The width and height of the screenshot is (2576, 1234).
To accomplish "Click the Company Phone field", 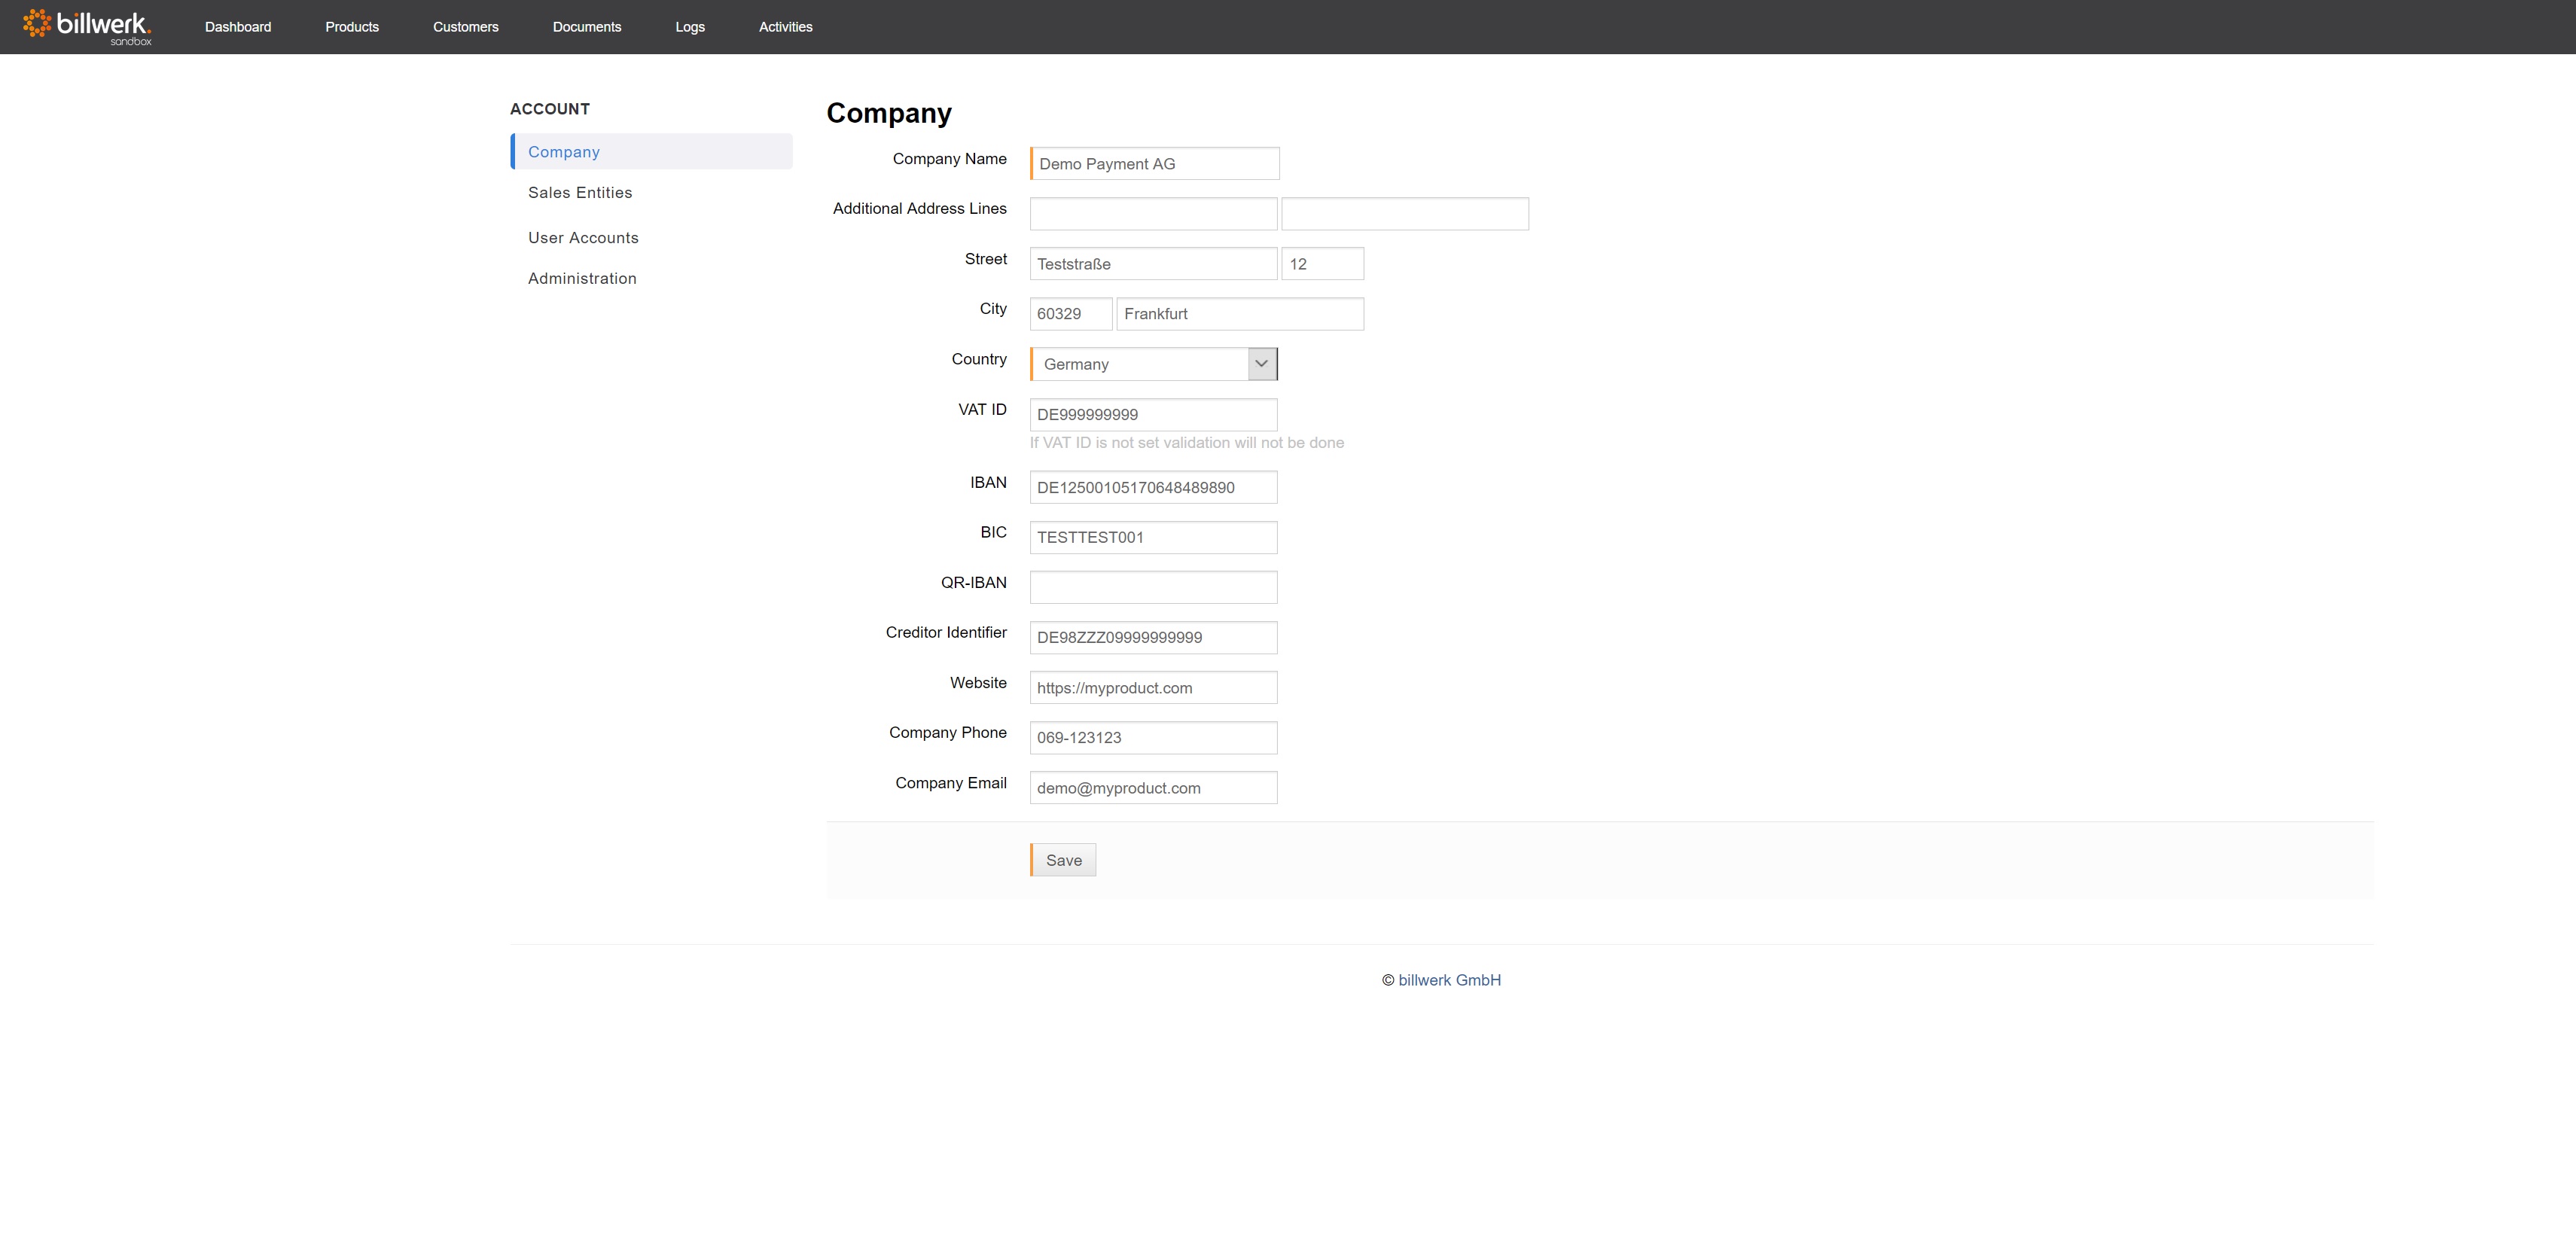I will click(x=1154, y=738).
